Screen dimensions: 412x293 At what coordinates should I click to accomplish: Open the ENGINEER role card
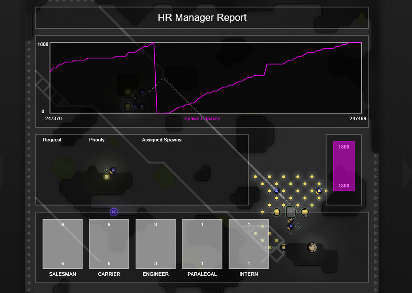click(x=156, y=244)
